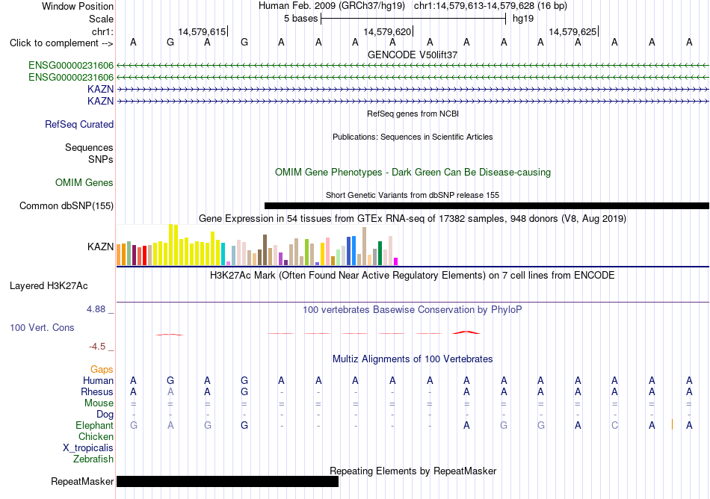Select the Mouse alignment row label

pos(99,403)
